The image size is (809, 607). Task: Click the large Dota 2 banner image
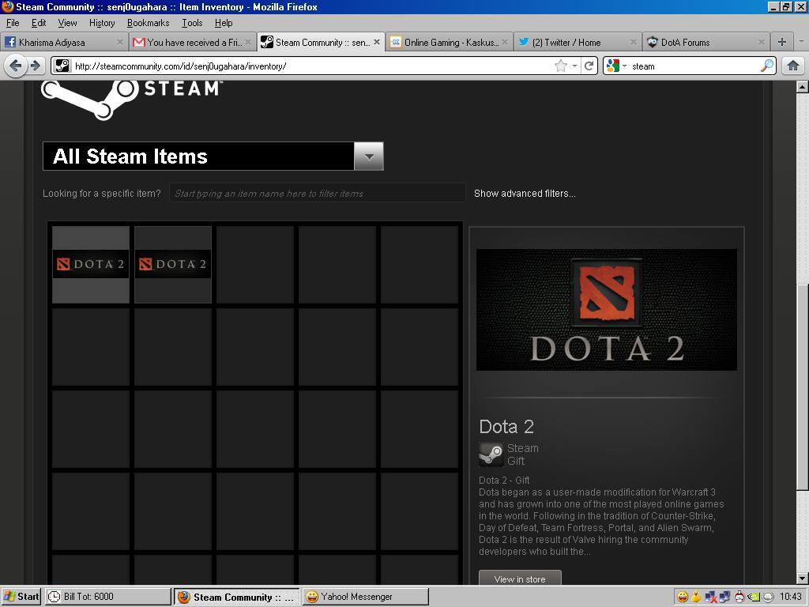606,310
